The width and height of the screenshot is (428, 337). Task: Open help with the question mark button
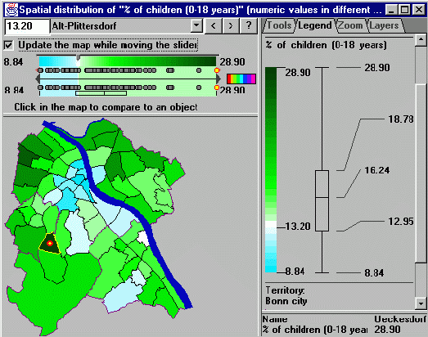click(249, 26)
